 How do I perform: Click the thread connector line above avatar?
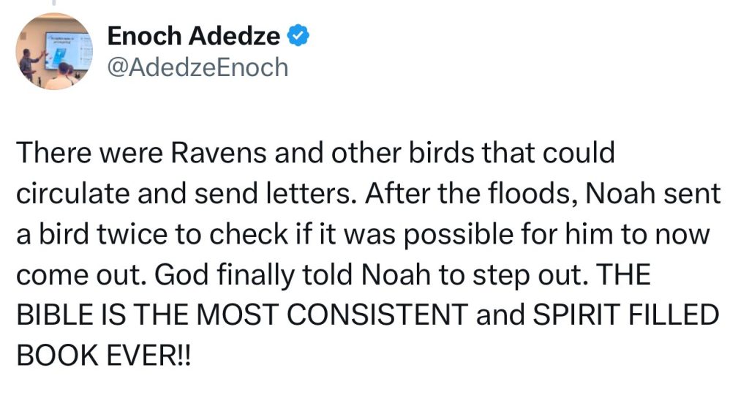(54, 2)
